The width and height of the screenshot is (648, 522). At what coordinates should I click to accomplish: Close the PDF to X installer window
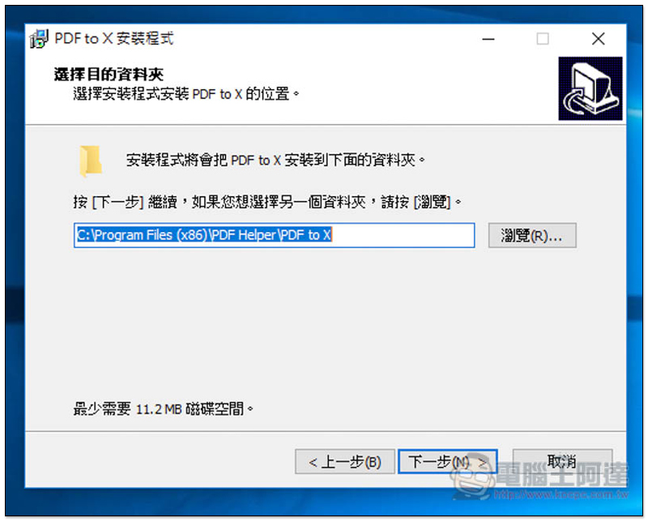(x=598, y=39)
